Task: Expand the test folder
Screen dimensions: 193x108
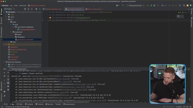Action: [x=9, y=42]
